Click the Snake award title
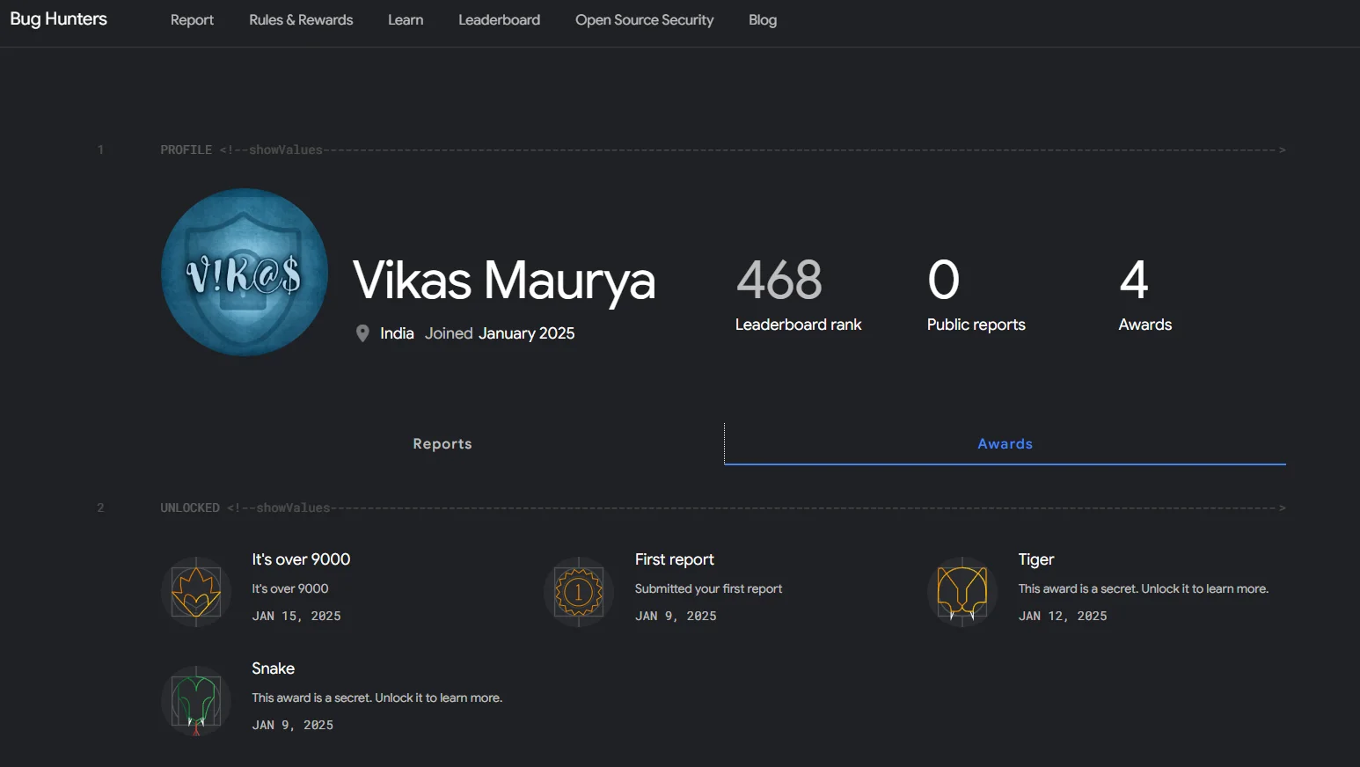This screenshot has height=767, width=1360. pos(273,668)
